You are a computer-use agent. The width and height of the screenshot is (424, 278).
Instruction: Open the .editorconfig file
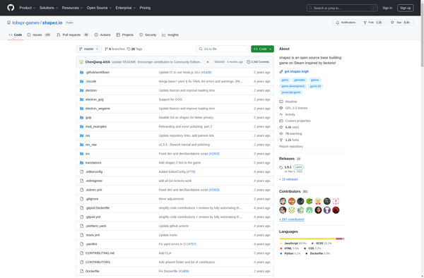pos(94,171)
